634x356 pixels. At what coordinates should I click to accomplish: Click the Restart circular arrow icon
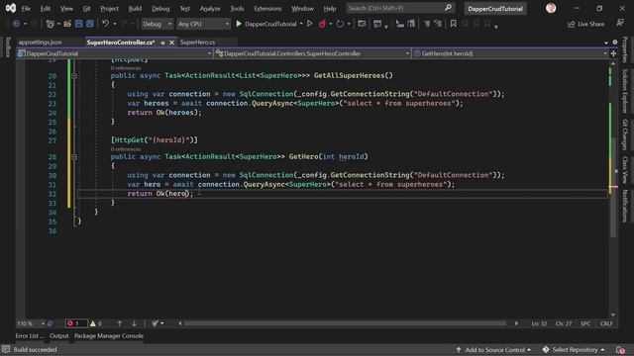(x=340, y=24)
